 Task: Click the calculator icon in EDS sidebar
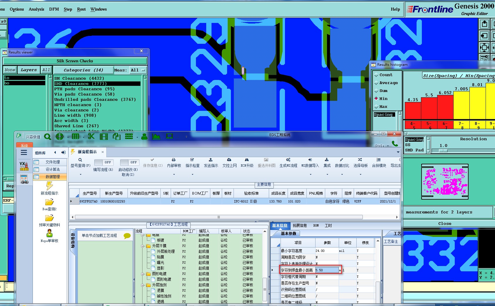click(x=24, y=179)
